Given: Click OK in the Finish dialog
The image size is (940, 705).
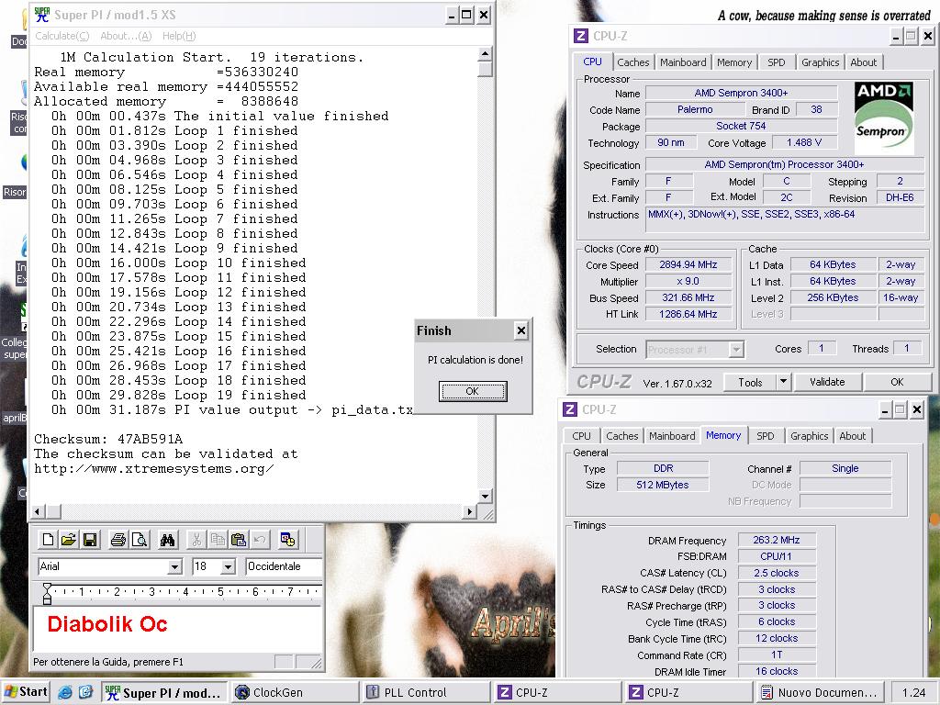Looking at the screenshot, I should coord(473,391).
